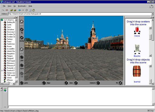Click the blue back arrow toolbar button

(20, 10)
